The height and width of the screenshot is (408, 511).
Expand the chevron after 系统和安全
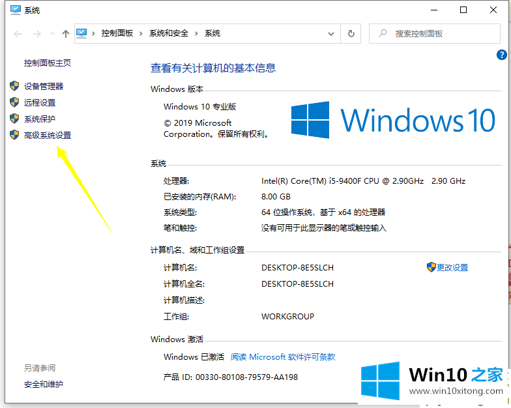click(197, 34)
